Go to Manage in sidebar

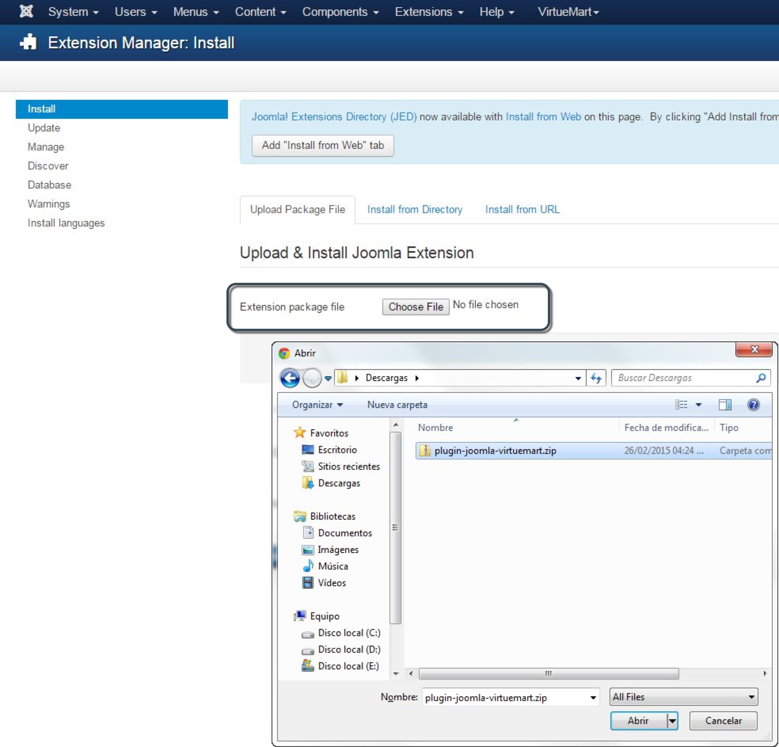click(x=46, y=147)
